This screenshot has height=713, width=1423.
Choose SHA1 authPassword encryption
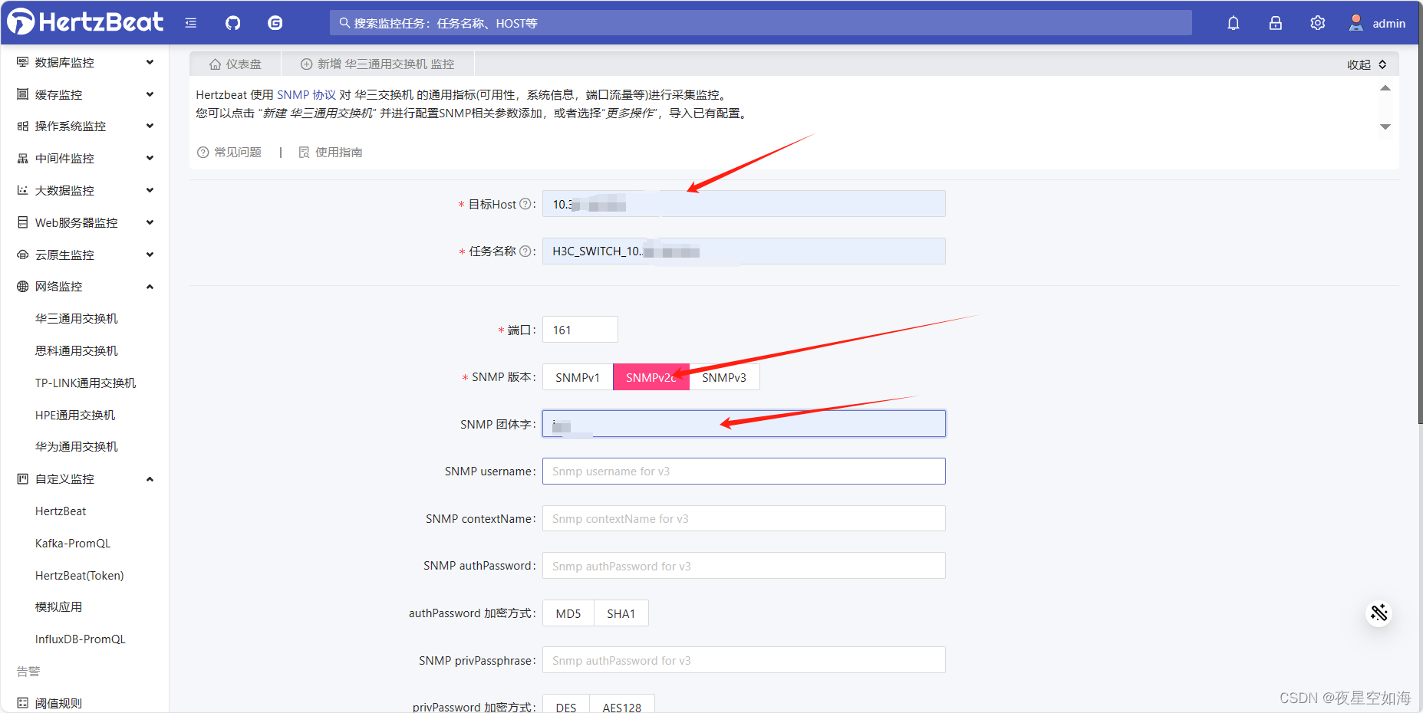[621, 613]
